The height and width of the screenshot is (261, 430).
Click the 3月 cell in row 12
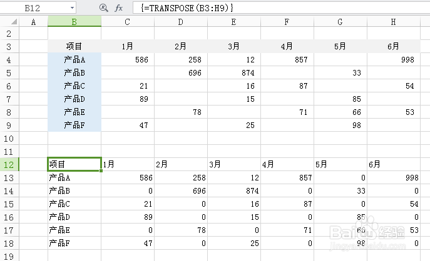pyautogui.click(x=234, y=164)
